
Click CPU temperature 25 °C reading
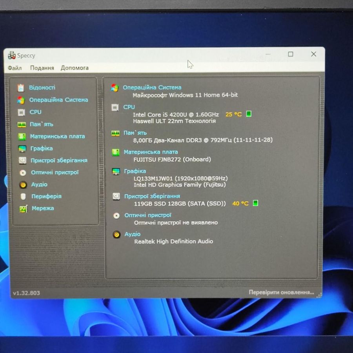point(233,115)
